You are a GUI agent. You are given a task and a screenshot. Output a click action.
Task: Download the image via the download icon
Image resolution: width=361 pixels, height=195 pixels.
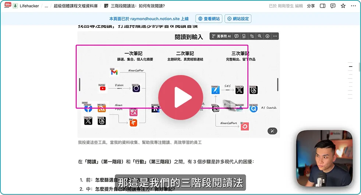(268, 36)
